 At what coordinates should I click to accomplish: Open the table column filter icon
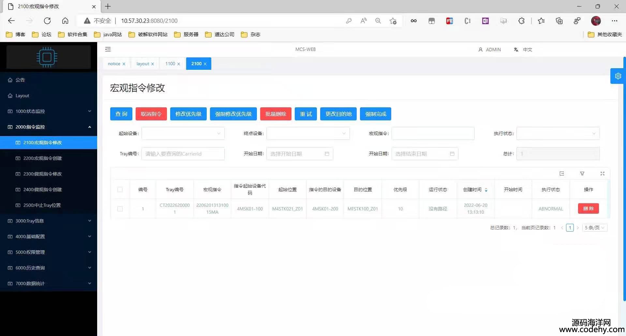pyautogui.click(x=582, y=174)
